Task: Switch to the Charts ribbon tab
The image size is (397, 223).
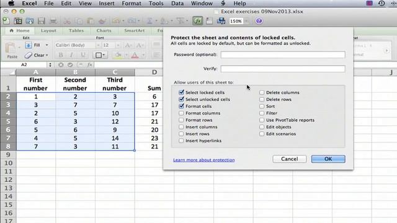Action: coord(104,30)
